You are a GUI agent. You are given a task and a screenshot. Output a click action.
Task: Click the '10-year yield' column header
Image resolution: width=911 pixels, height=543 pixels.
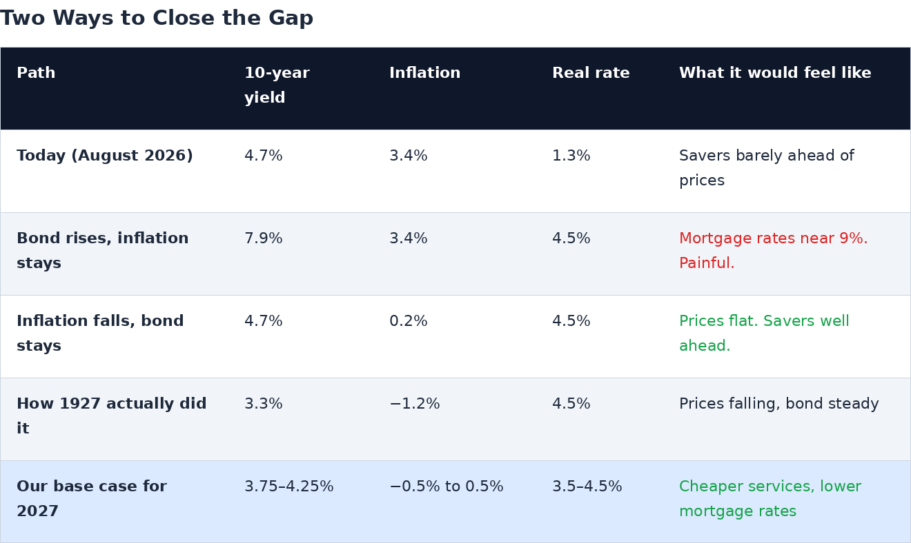(277, 86)
